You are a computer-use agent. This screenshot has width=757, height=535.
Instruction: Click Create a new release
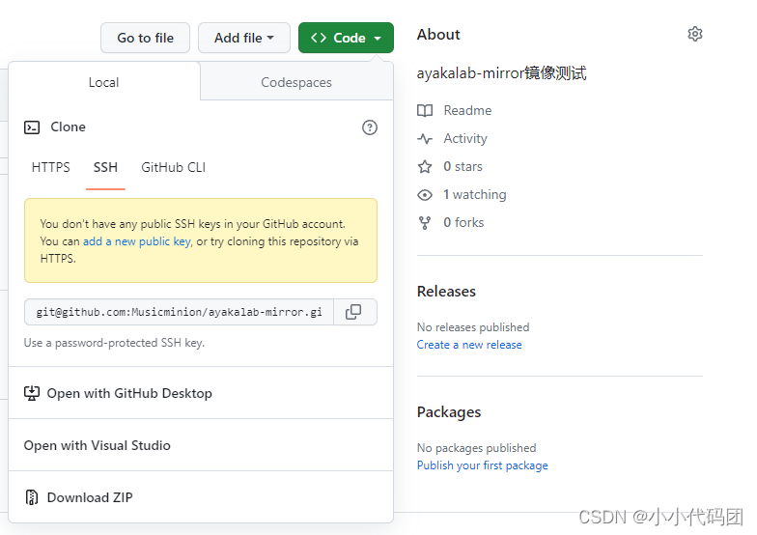coord(469,345)
